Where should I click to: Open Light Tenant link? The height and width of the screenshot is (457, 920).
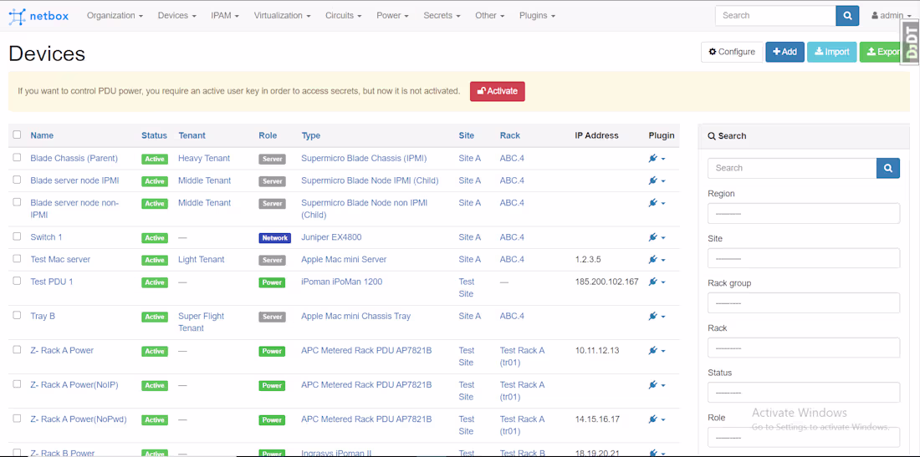pyautogui.click(x=202, y=260)
